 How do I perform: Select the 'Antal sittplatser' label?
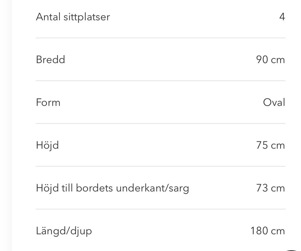tap(73, 17)
